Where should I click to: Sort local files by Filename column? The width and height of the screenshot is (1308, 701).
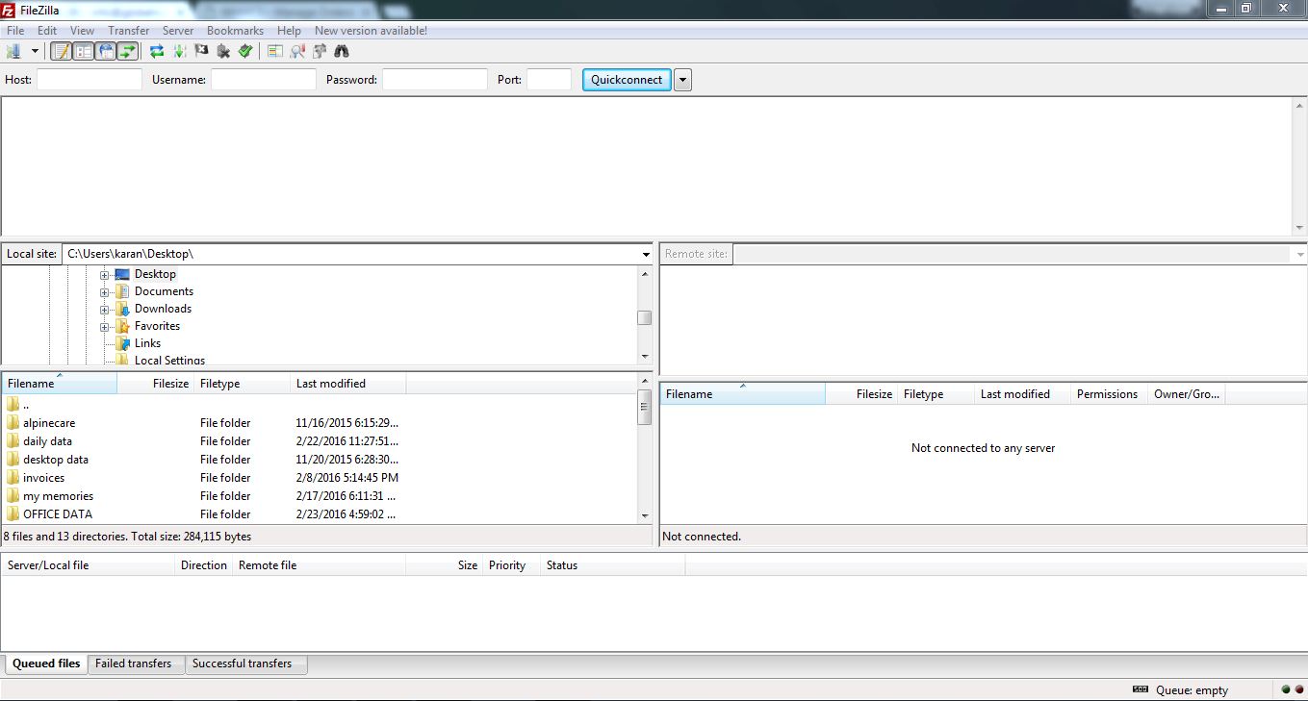point(59,384)
